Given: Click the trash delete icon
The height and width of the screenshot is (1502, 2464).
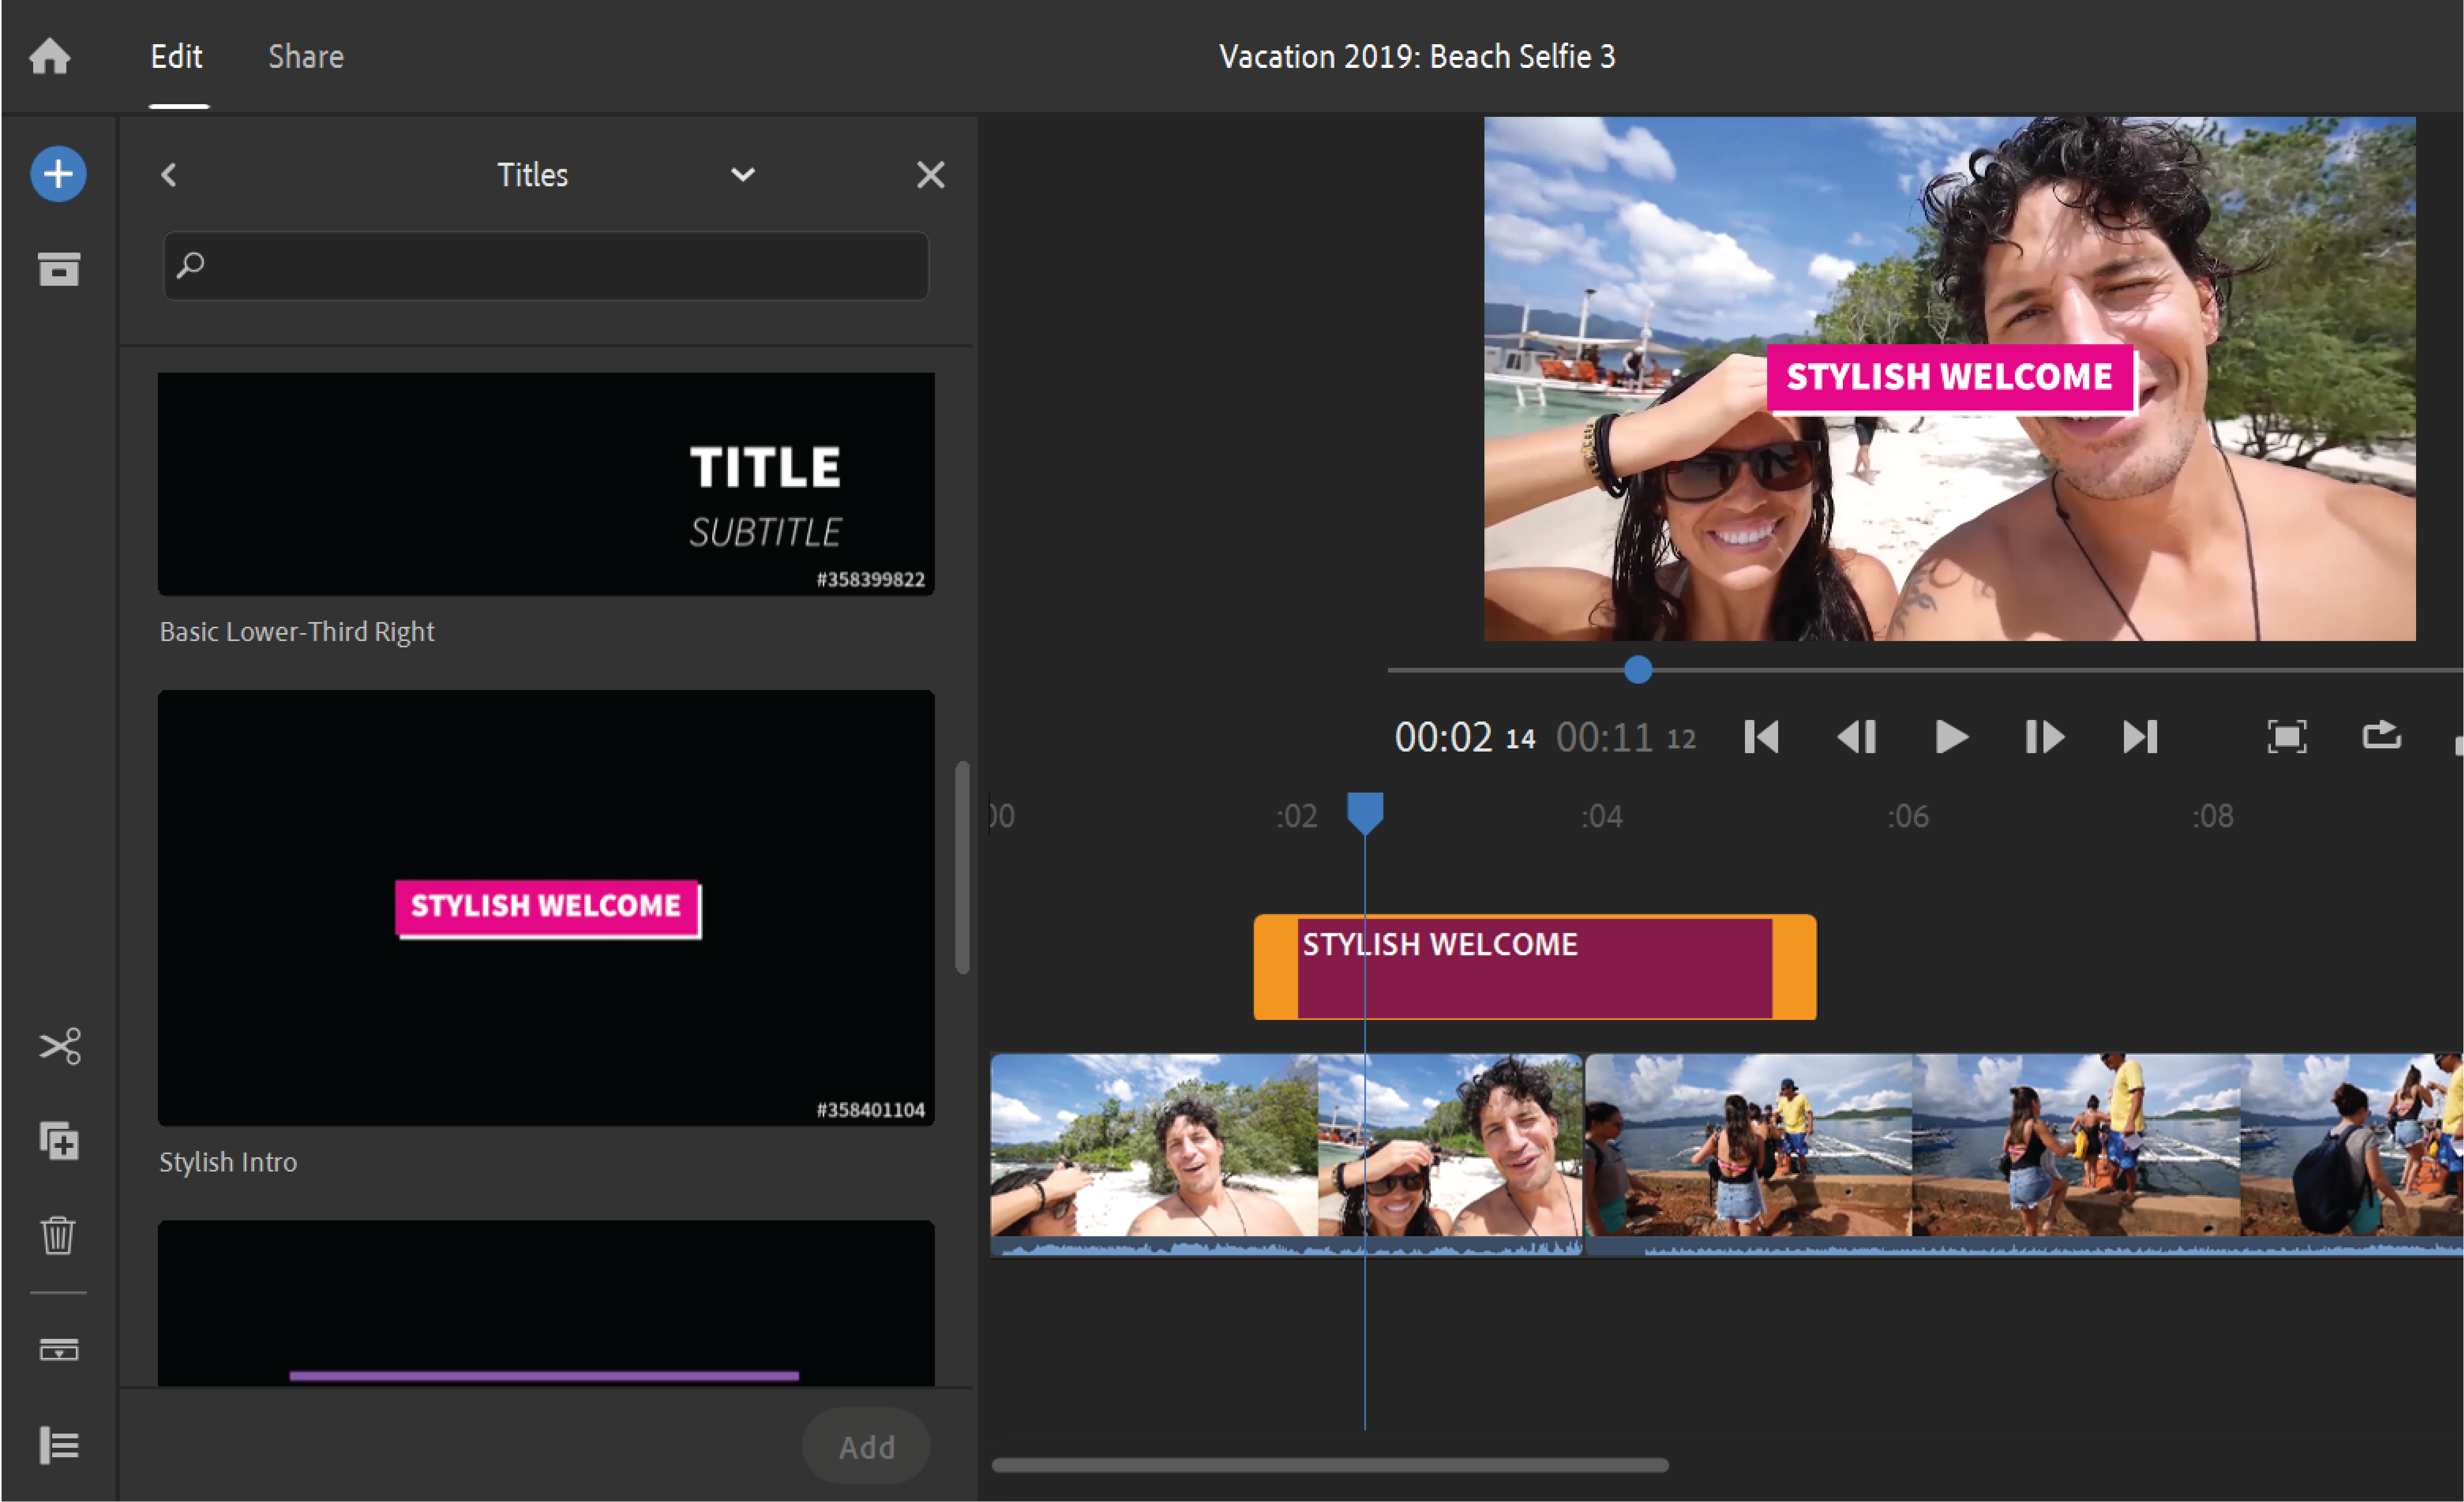Looking at the screenshot, I should [x=58, y=1234].
